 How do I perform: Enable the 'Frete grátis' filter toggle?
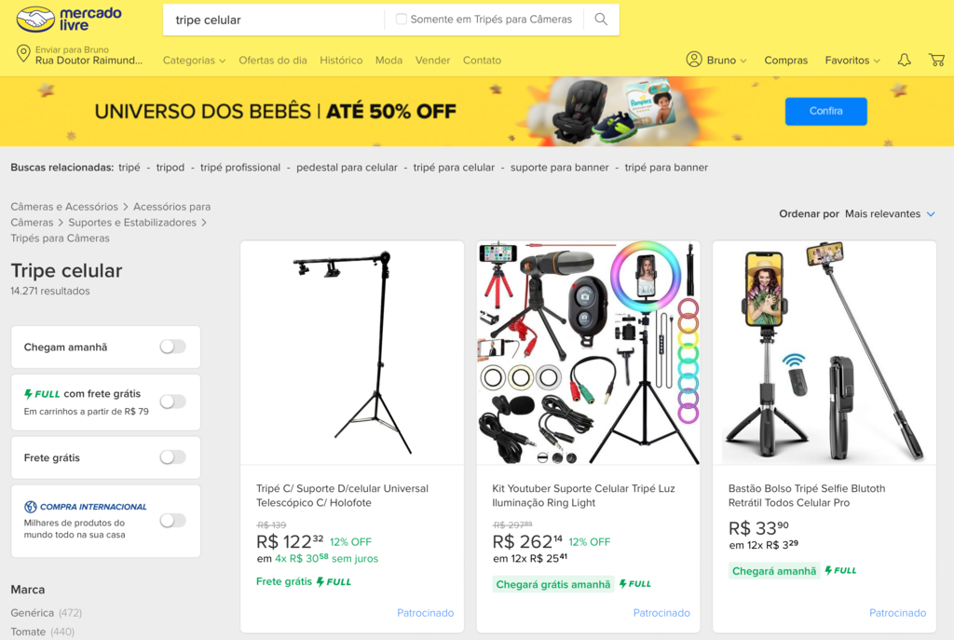pyautogui.click(x=172, y=456)
